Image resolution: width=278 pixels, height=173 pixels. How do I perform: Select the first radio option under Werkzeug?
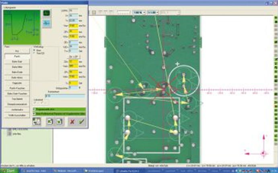coord(35,50)
